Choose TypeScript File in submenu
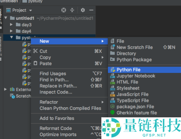Viewport: 181px width, 139px height. point(144,100)
